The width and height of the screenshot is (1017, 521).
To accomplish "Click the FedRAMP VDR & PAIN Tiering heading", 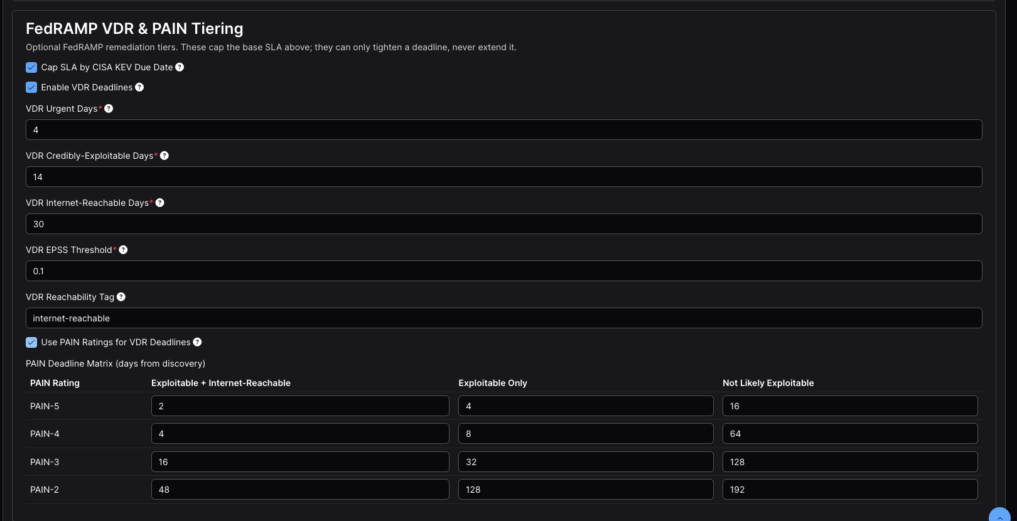I will tap(134, 29).
